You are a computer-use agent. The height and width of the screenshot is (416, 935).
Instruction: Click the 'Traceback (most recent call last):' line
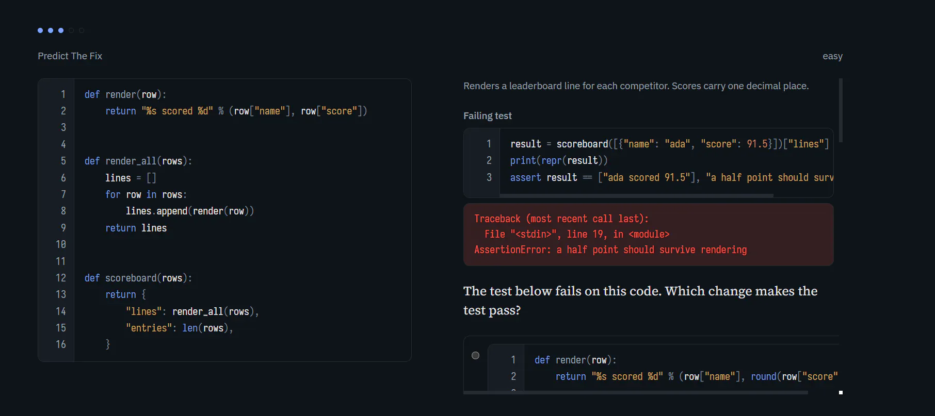(x=561, y=219)
